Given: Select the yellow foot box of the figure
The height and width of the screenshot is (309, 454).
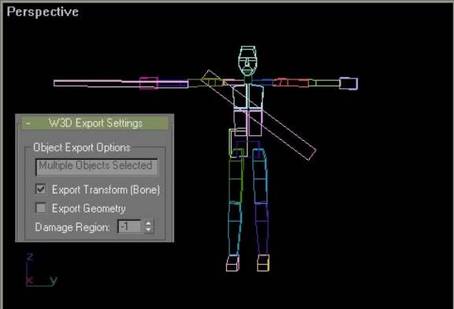Looking at the screenshot, I should 263,263.
